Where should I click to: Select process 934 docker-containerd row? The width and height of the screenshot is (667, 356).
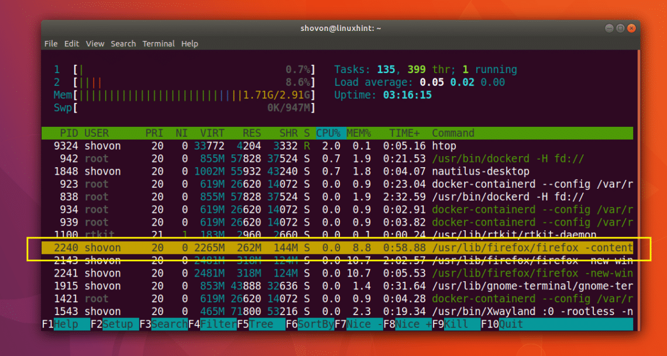tap(338, 210)
